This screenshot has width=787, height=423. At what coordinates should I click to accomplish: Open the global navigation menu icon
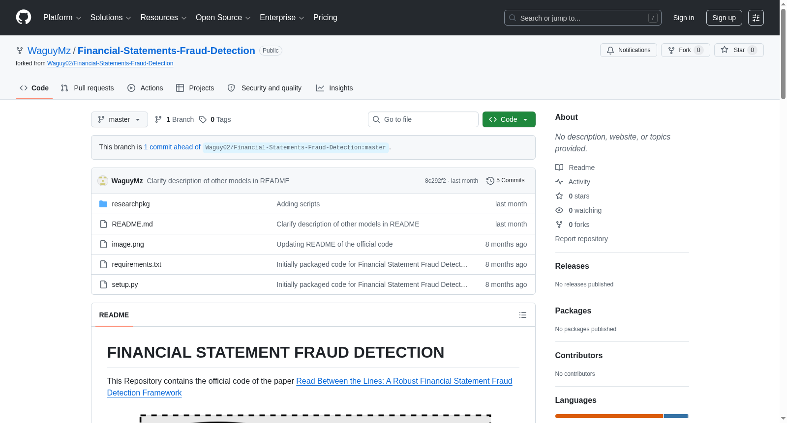coord(756,18)
